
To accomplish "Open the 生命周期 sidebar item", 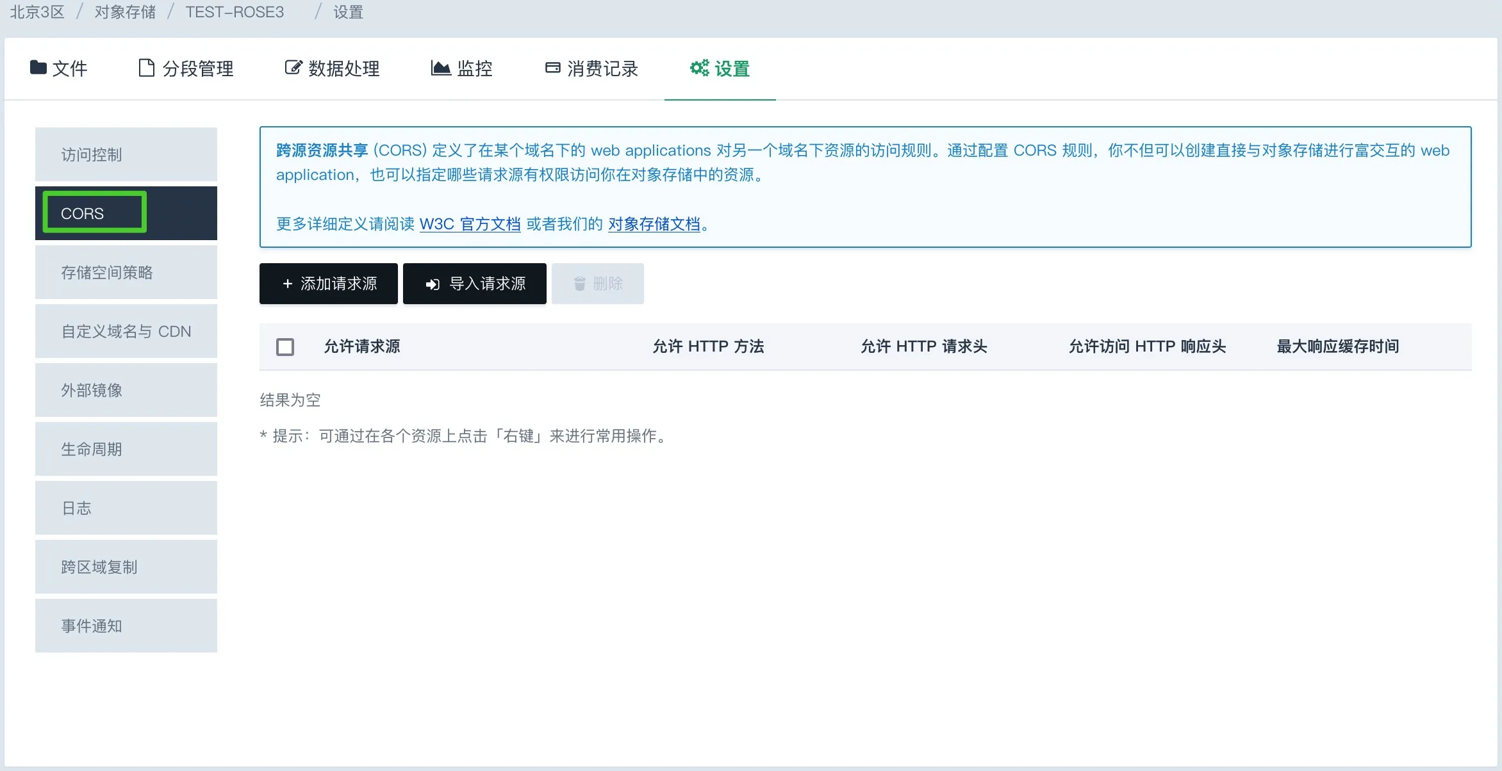I will click(x=126, y=449).
